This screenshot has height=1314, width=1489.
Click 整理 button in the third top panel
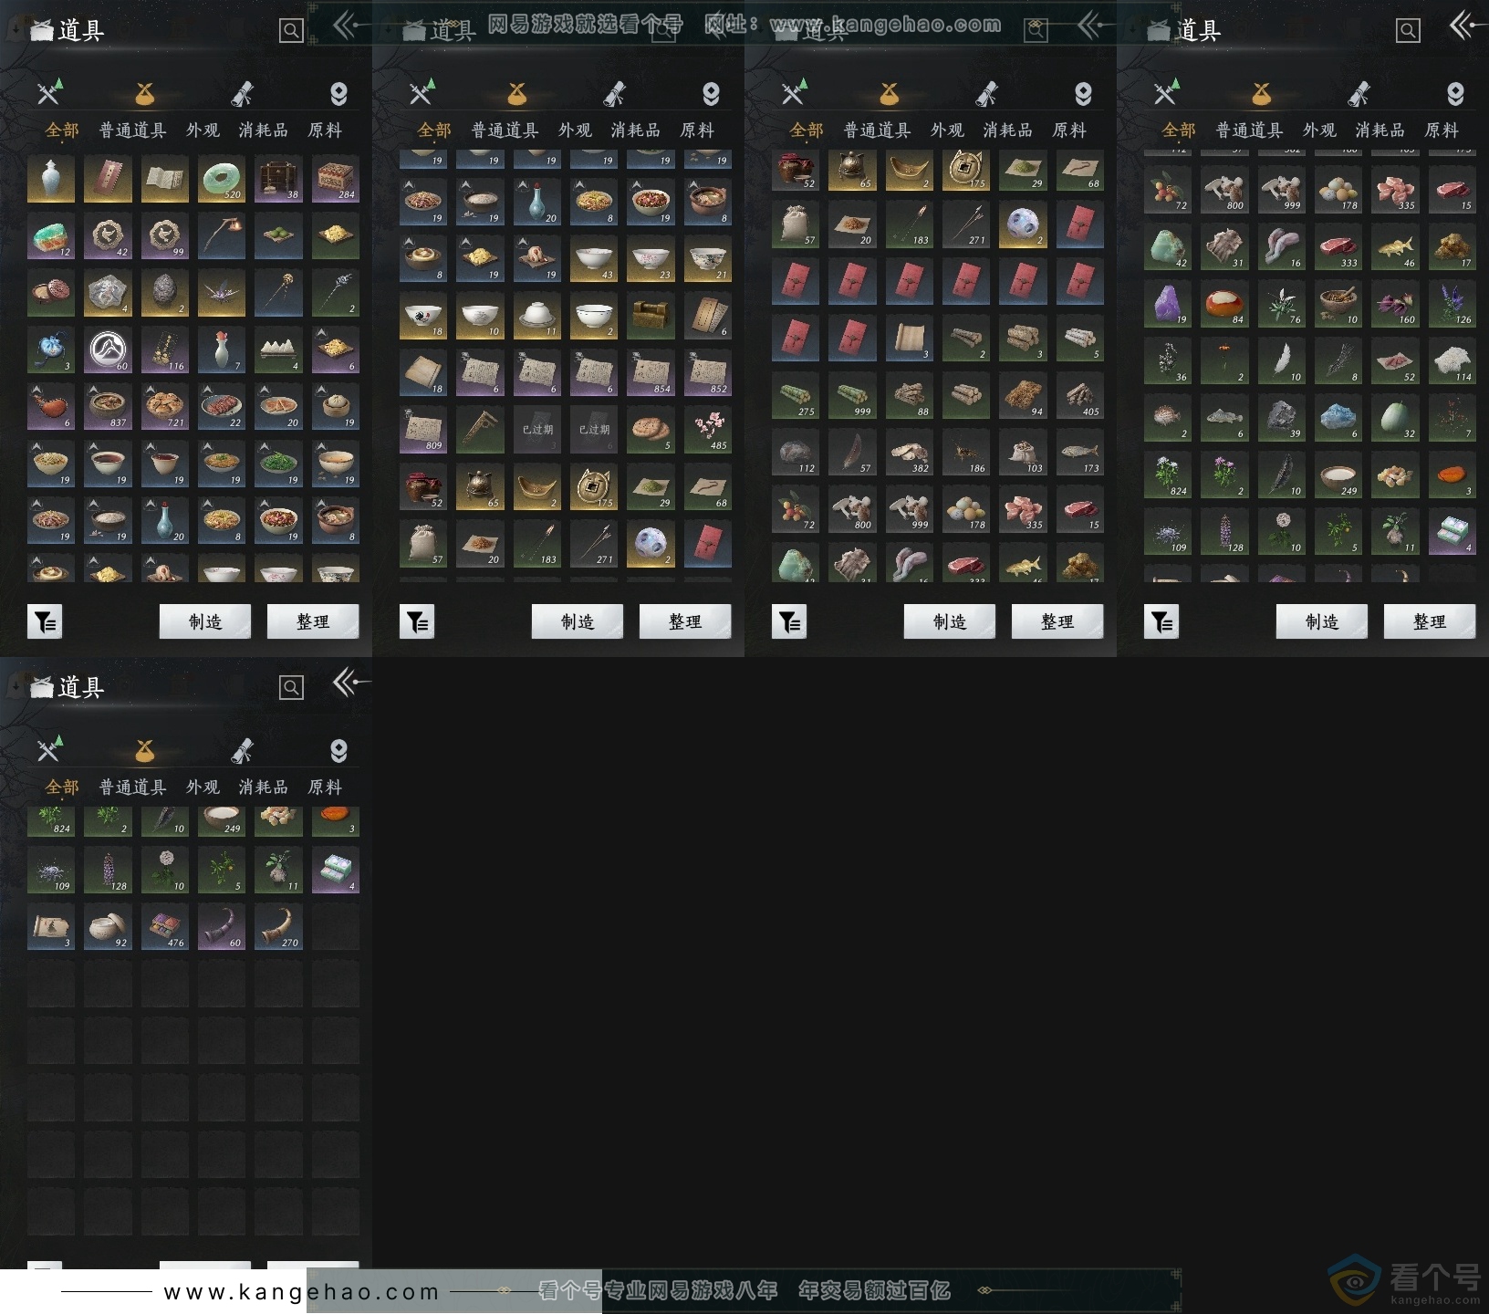1057,621
